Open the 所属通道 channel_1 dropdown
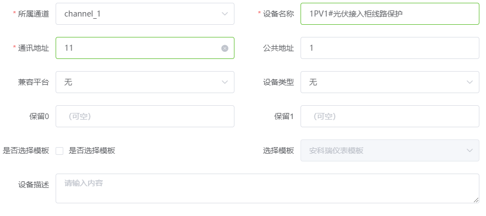 click(145, 14)
